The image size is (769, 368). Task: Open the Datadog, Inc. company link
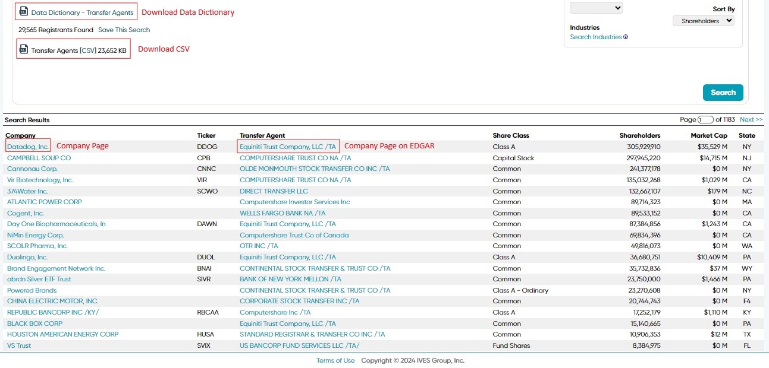(28, 147)
